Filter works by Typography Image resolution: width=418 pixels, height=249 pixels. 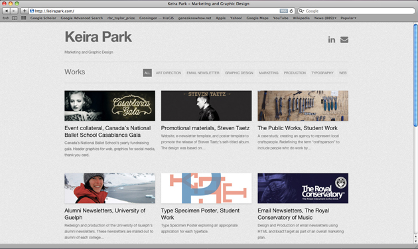click(x=322, y=73)
